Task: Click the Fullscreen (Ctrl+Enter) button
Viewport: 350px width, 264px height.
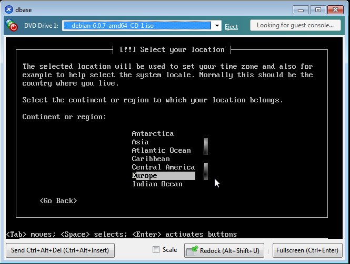Action: [307, 250]
